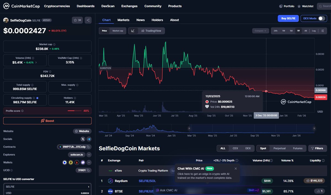Screen dimensions: 331x195
Task: Open the Exchanges nav menu
Action: tap(129, 6)
